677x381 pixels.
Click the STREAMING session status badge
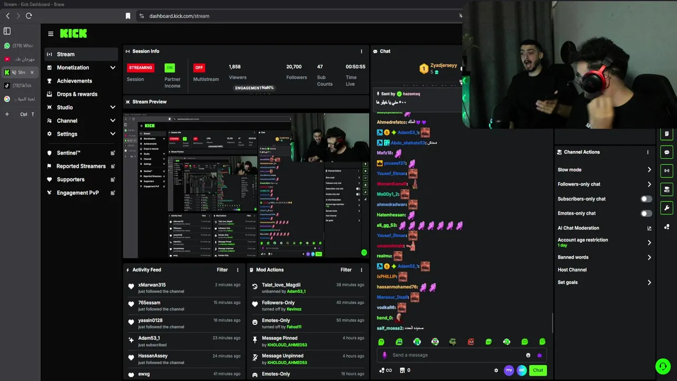click(141, 68)
